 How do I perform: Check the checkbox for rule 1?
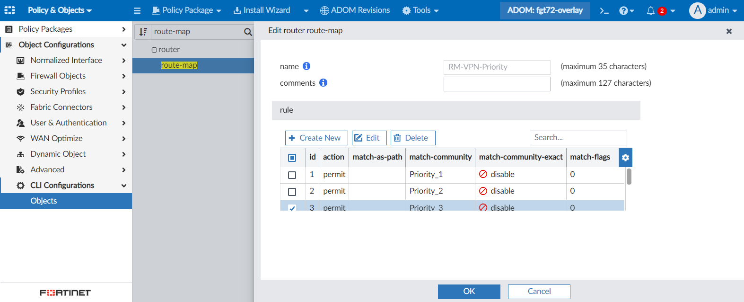tap(292, 175)
